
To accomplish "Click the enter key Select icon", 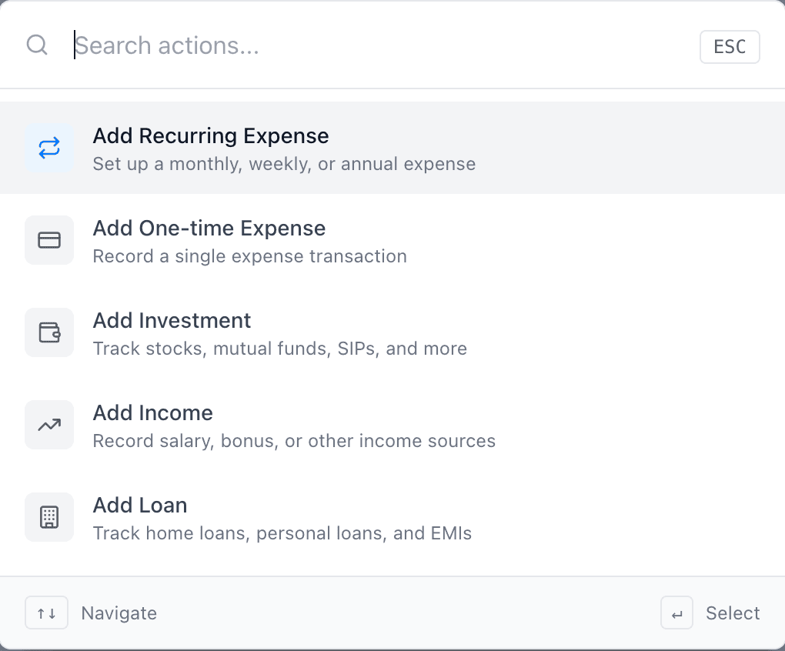I will [x=676, y=613].
